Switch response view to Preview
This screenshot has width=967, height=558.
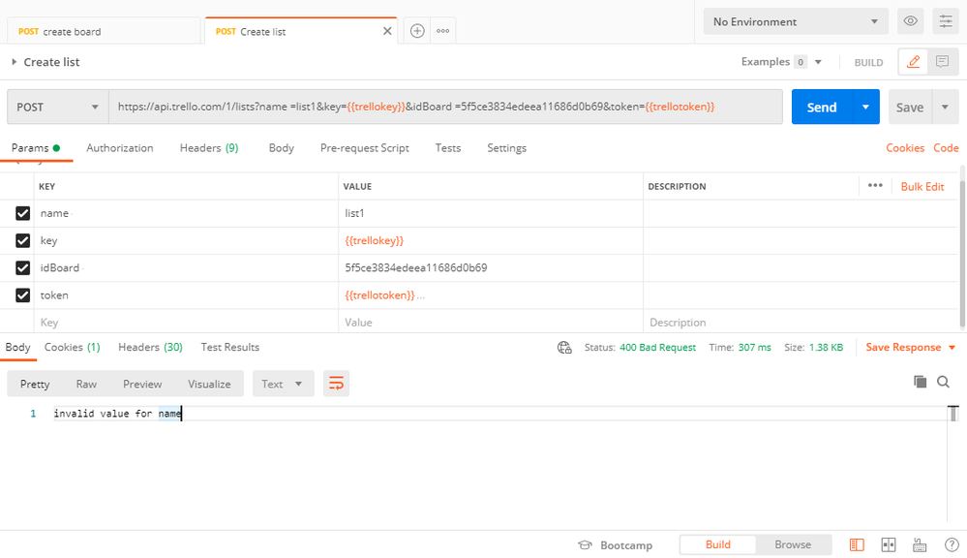142,384
